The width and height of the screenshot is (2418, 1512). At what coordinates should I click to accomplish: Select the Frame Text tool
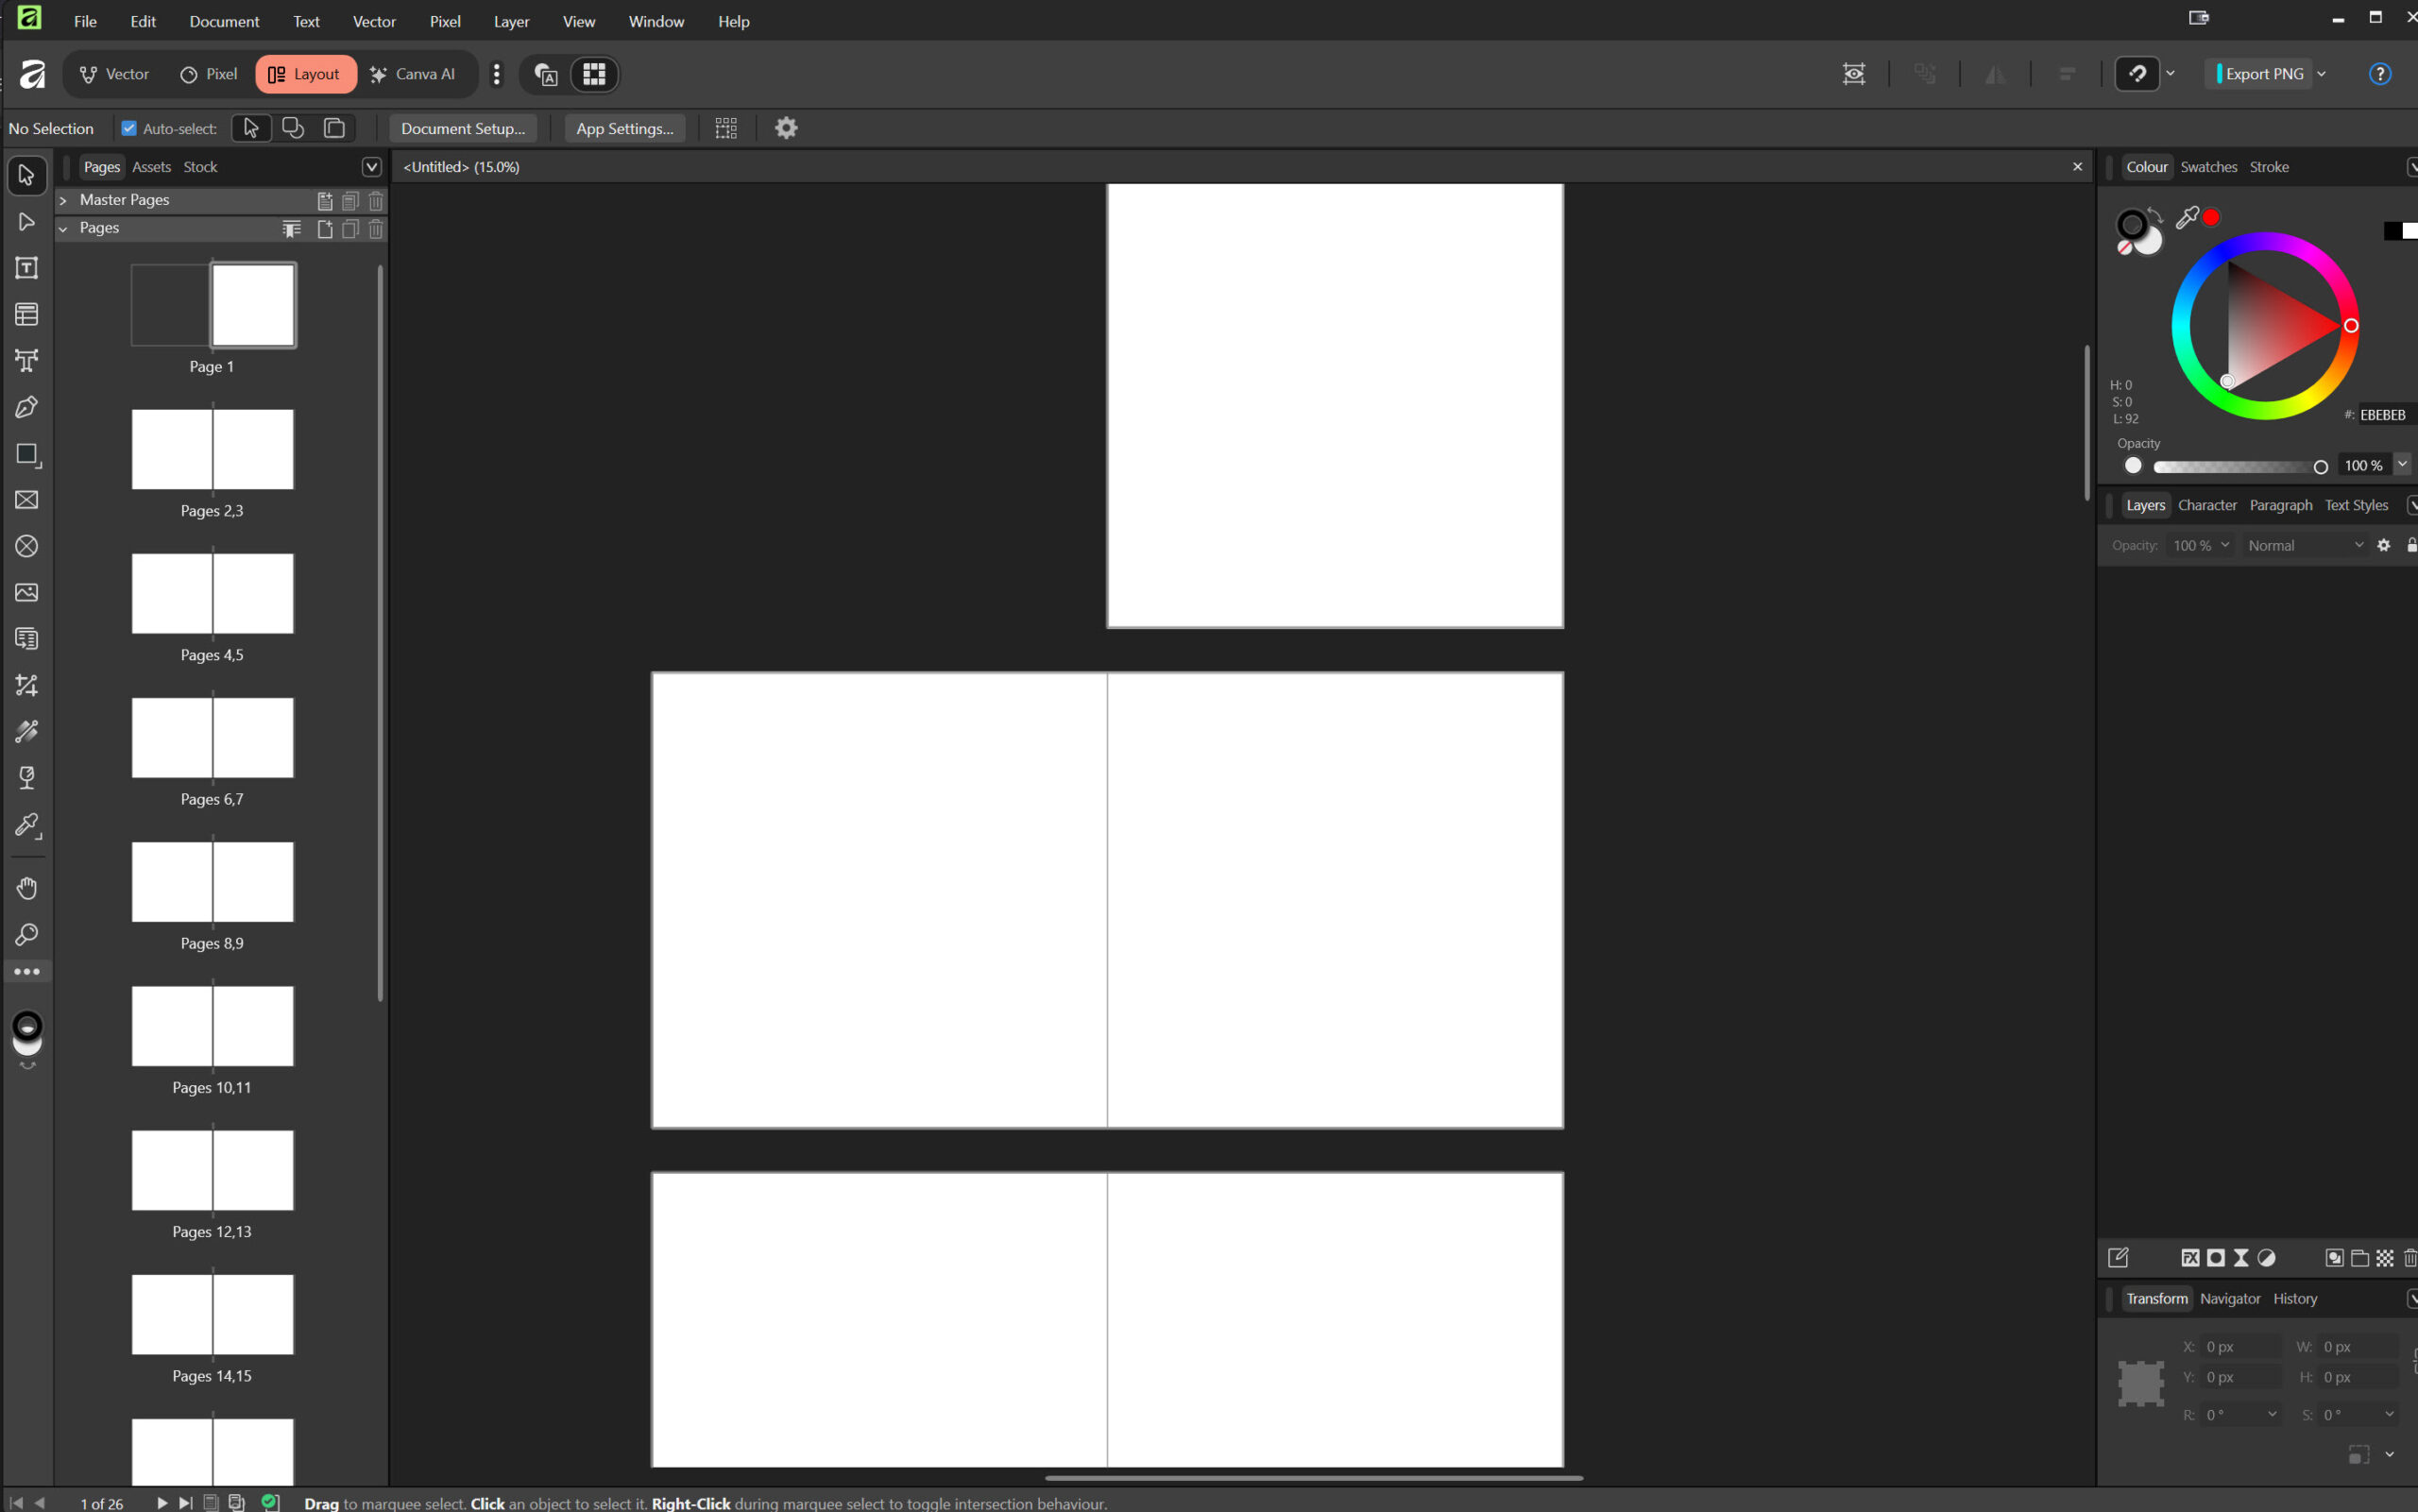click(x=27, y=268)
